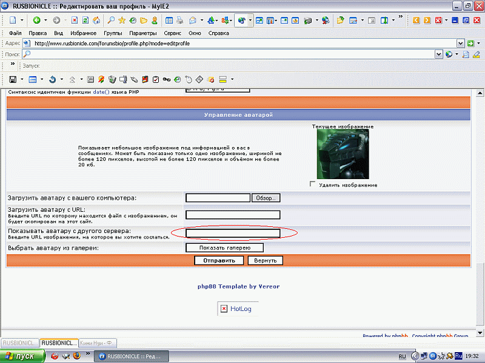Expand the New page dropdown arrow

pos(22,21)
